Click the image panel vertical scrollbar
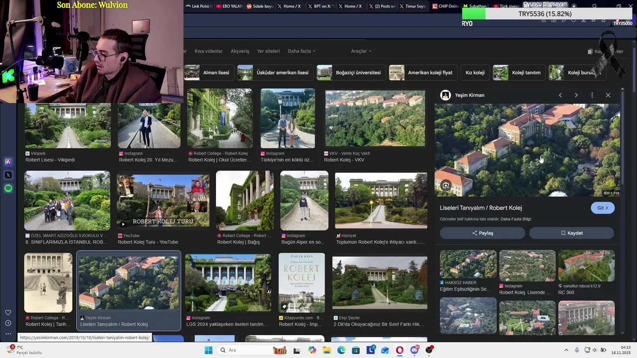Viewport: 637px width, 358px height. 622,139
